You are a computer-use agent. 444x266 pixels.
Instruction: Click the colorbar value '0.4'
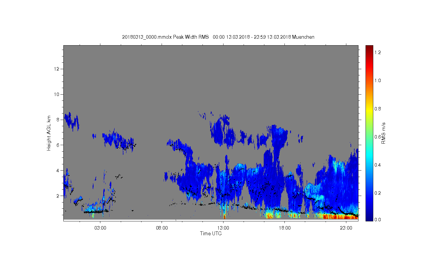pos(377,165)
